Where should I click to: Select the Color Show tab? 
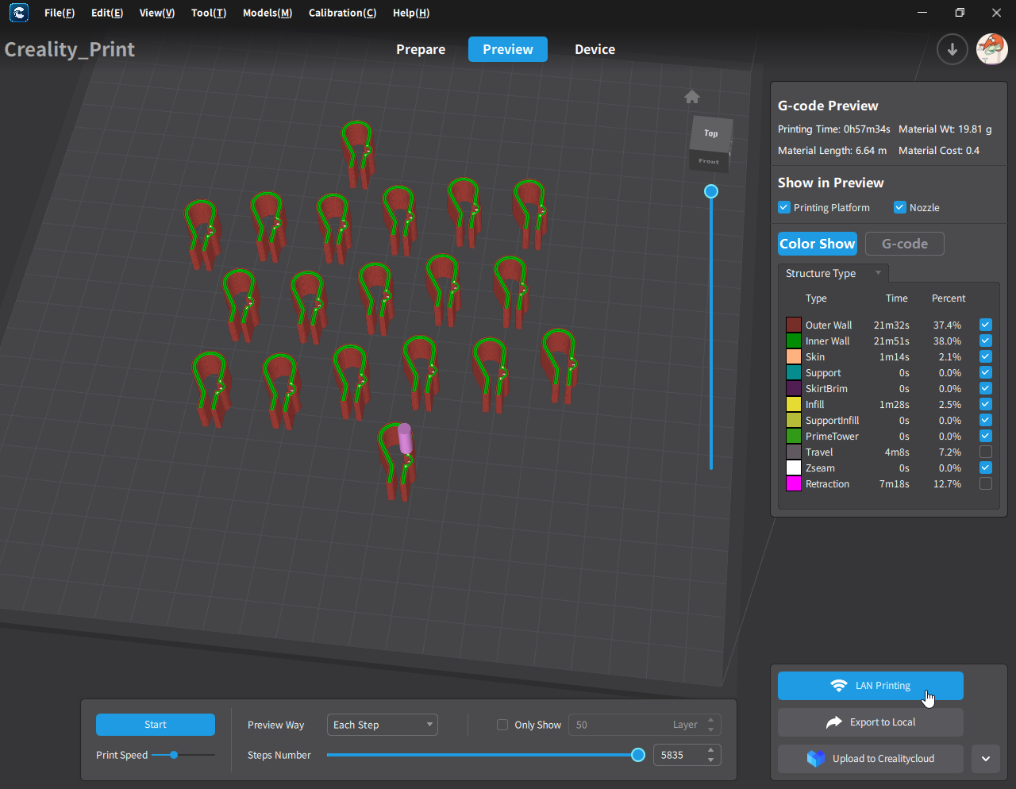[x=818, y=244]
